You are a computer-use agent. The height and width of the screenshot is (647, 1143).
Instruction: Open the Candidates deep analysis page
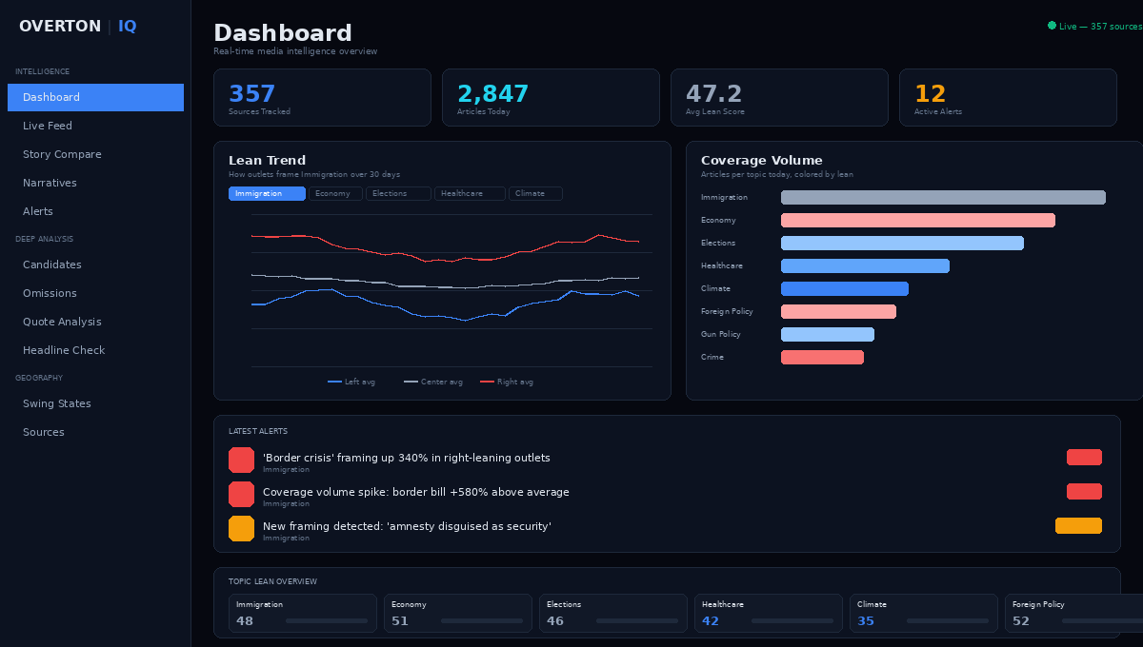52,265
